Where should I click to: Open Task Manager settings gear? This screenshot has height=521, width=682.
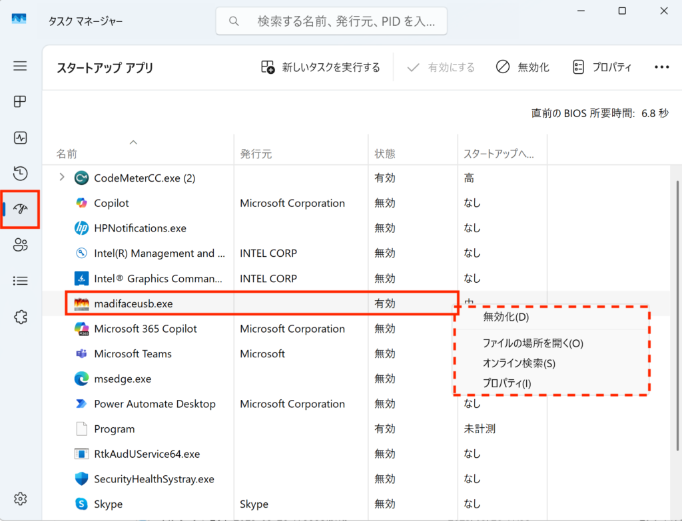click(x=20, y=498)
